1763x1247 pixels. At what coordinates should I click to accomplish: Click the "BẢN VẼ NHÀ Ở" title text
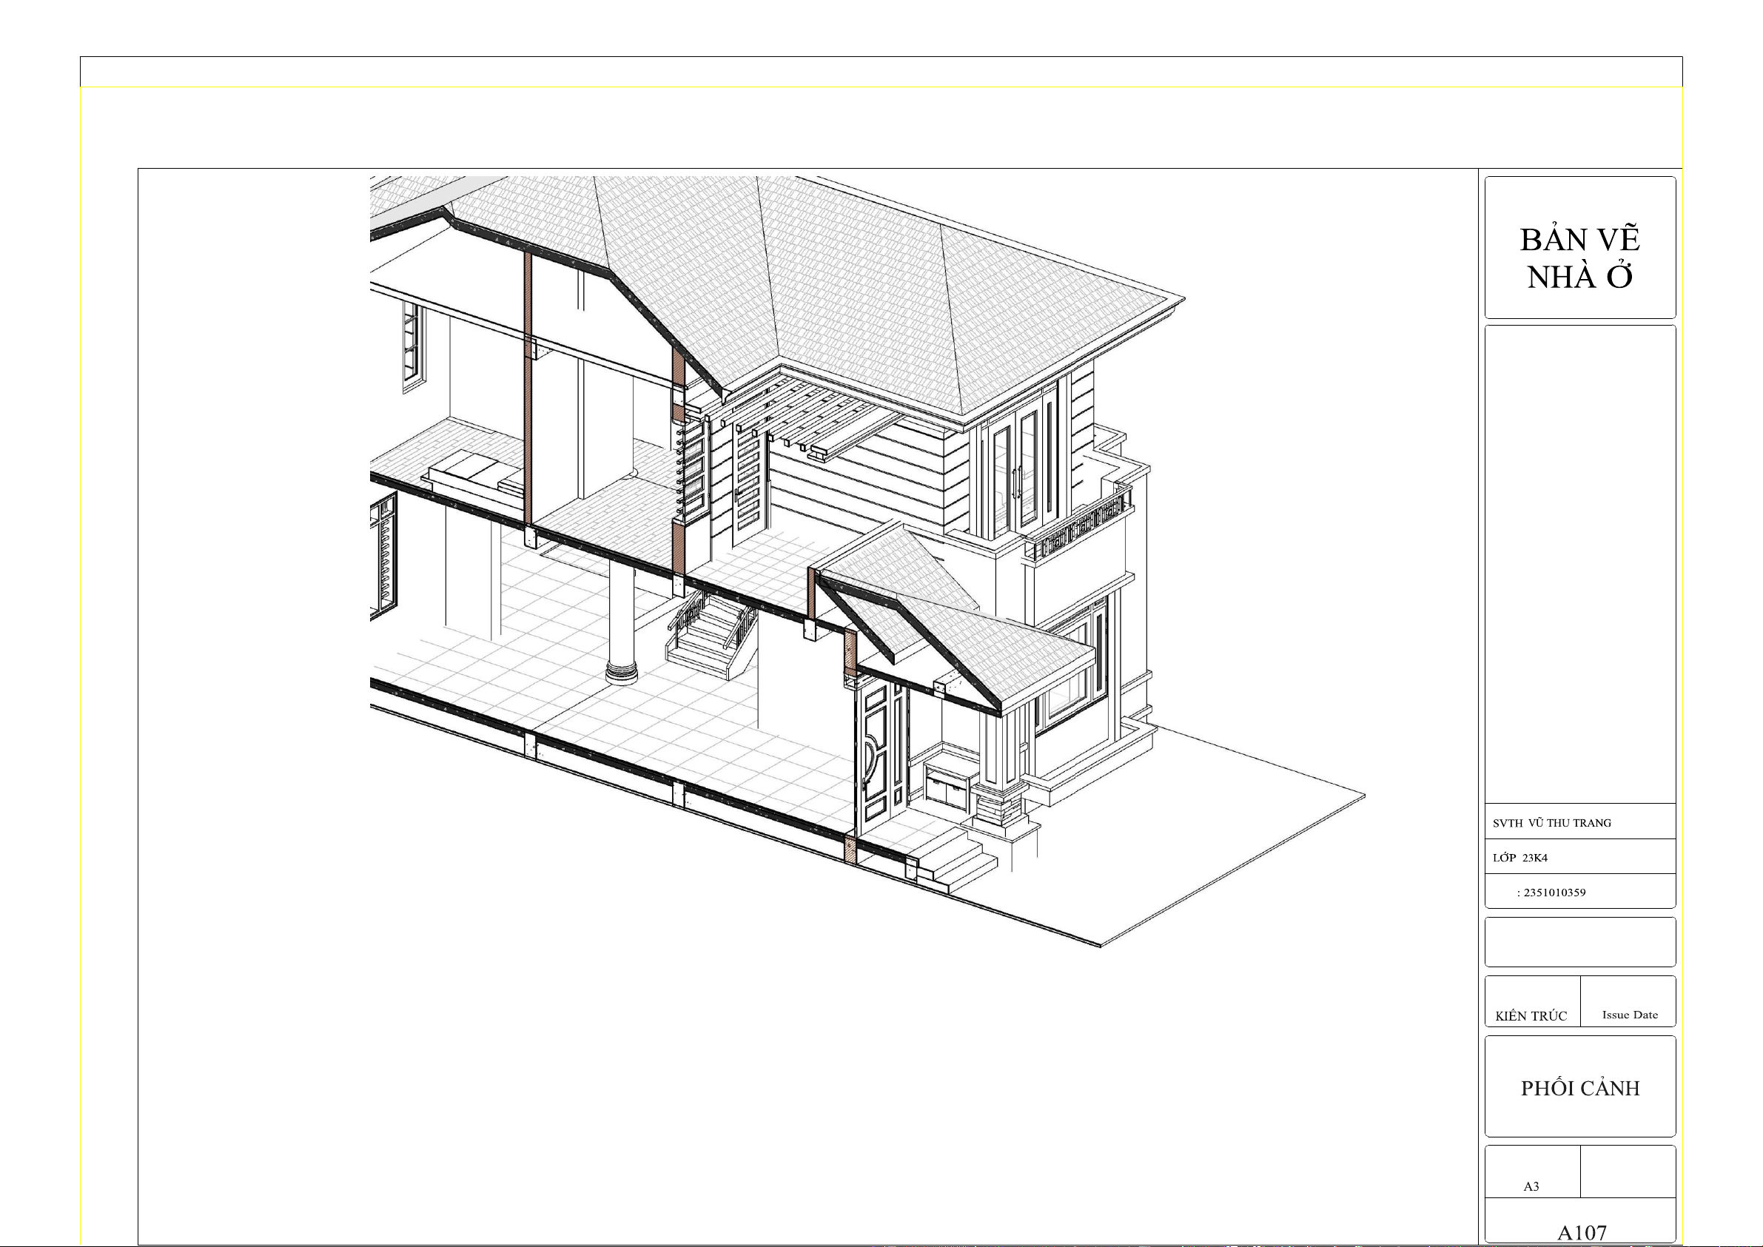pos(1579,258)
